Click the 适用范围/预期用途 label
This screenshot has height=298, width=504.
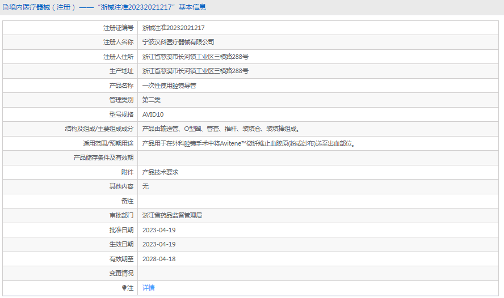pos(108,143)
